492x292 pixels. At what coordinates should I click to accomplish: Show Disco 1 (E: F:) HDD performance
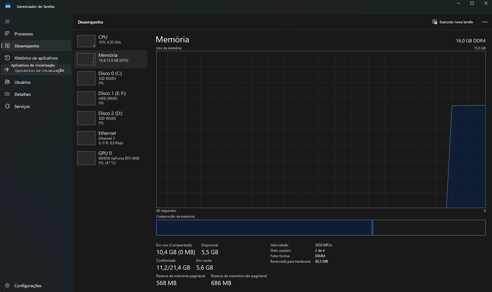coord(111,98)
